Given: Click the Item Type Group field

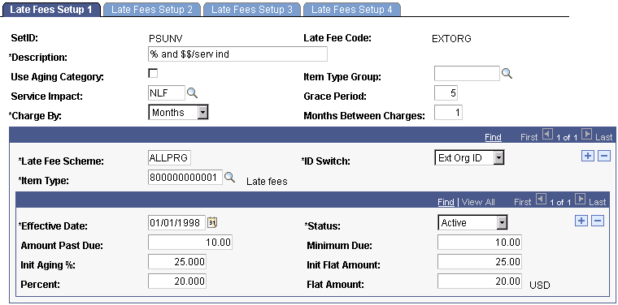Looking at the screenshot, I should point(467,73).
